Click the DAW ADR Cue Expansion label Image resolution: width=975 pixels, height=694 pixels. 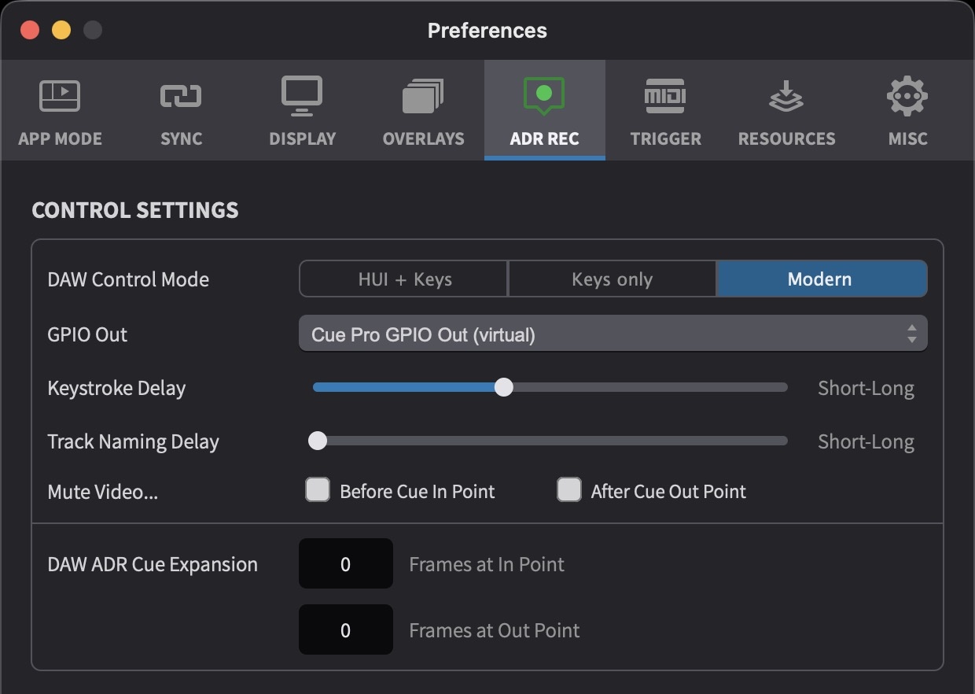153,564
